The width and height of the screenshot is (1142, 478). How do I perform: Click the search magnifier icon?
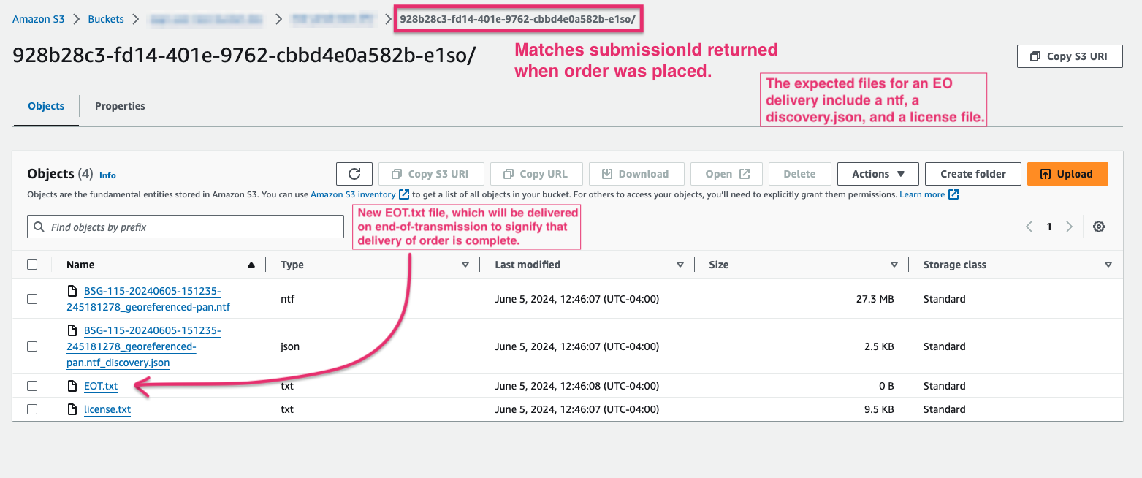39,227
